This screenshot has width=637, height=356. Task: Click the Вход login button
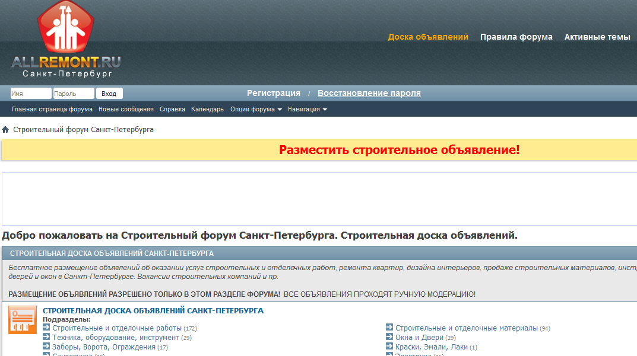click(x=109, y=94)
